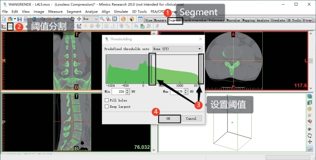Open the Predefined thresholds sets dropdown

177,49
